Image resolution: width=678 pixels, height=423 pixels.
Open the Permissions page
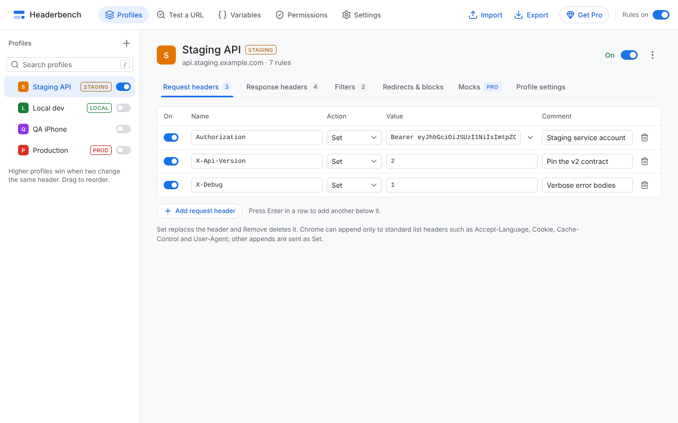click(301, 15)
